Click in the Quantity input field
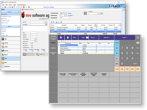147x110 pixels. (x=34, y=35)
